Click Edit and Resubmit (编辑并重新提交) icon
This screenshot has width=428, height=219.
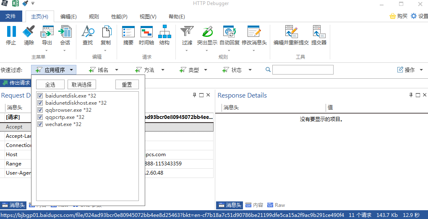(x=291, y=31)
